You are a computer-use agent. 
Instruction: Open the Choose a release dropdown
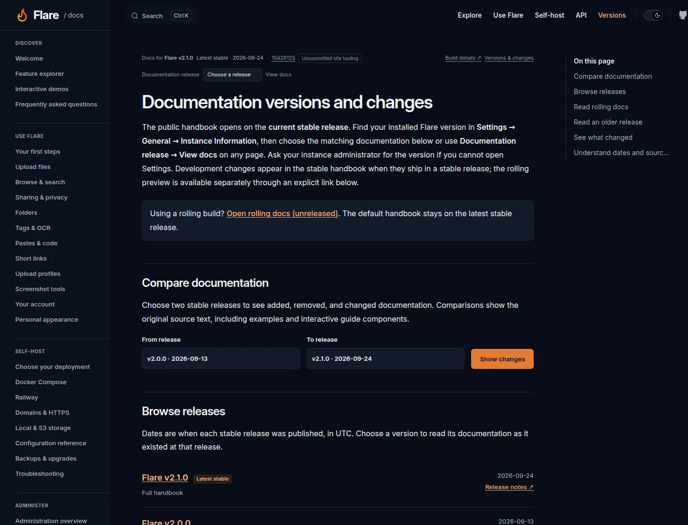(x=232, y=75)
